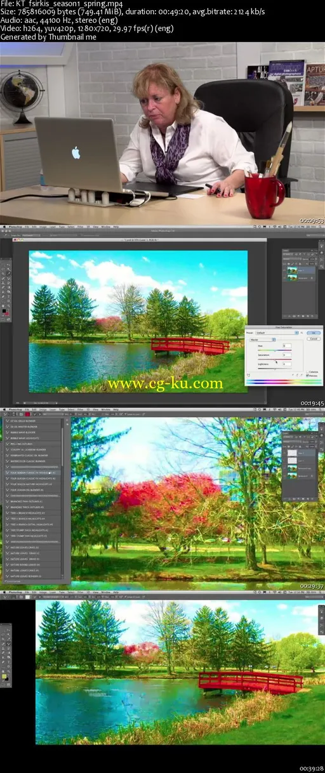Screen dimensions: 325x773
Task: Select NATURE ROUND LEAVES #4 preset
Action: click(x=32, y=565)
